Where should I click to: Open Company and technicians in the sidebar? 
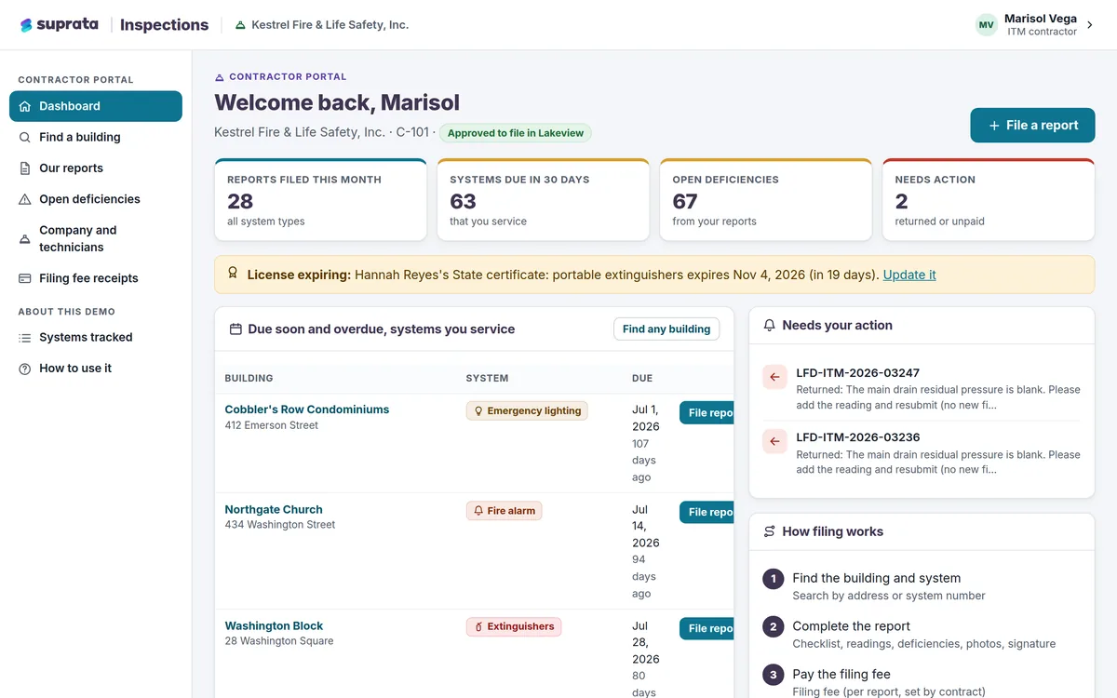96,238
